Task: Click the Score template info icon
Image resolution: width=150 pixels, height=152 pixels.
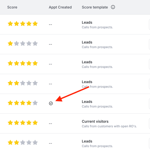Action: click(113, 7)
